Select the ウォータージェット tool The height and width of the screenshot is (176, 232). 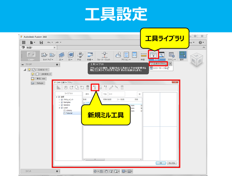click(104, 56)
